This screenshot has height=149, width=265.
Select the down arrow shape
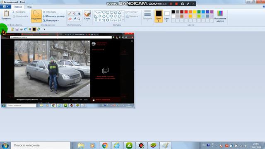tap(96, 20)
